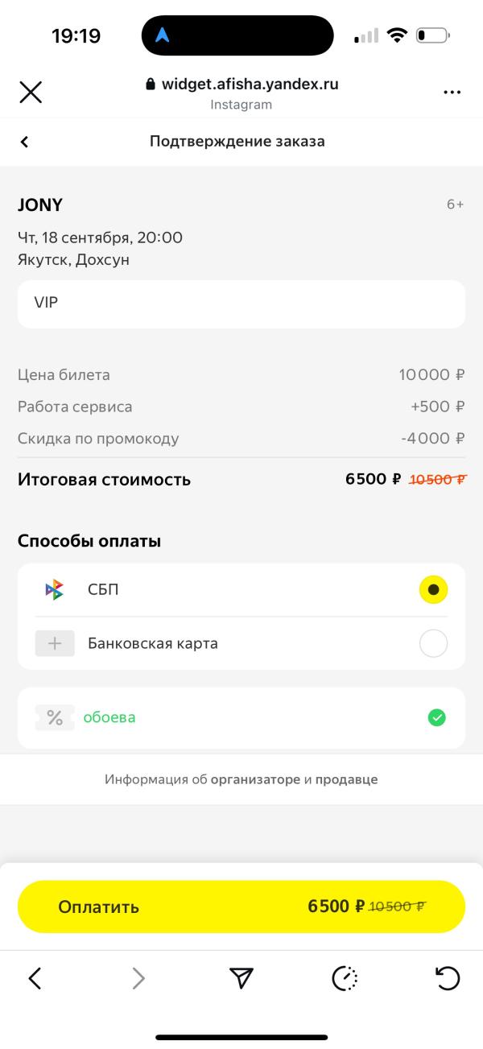
Task: Select the Банковская карта radio button
Action: 434,643
